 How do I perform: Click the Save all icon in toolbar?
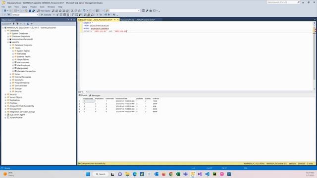[x=33, y=11]
